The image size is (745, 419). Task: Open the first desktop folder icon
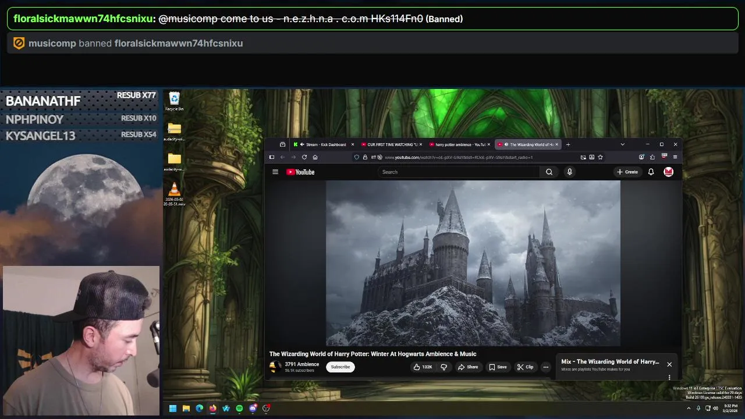point(174,131)
